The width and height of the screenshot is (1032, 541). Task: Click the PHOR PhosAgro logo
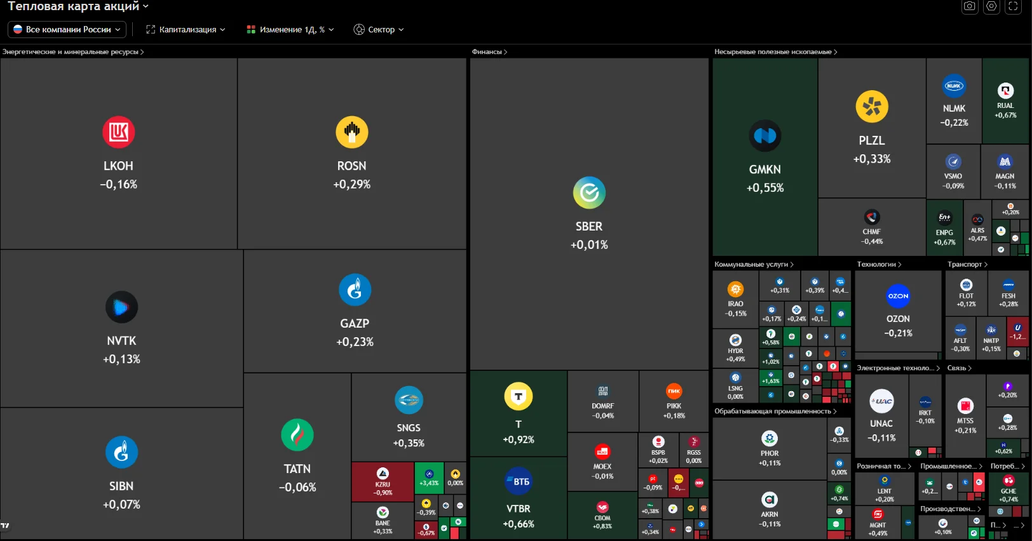(x=770, y=438)
